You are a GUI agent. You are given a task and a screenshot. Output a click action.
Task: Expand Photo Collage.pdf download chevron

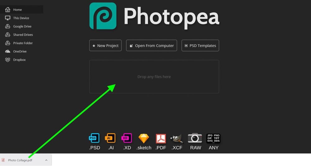tap(46, 160)
